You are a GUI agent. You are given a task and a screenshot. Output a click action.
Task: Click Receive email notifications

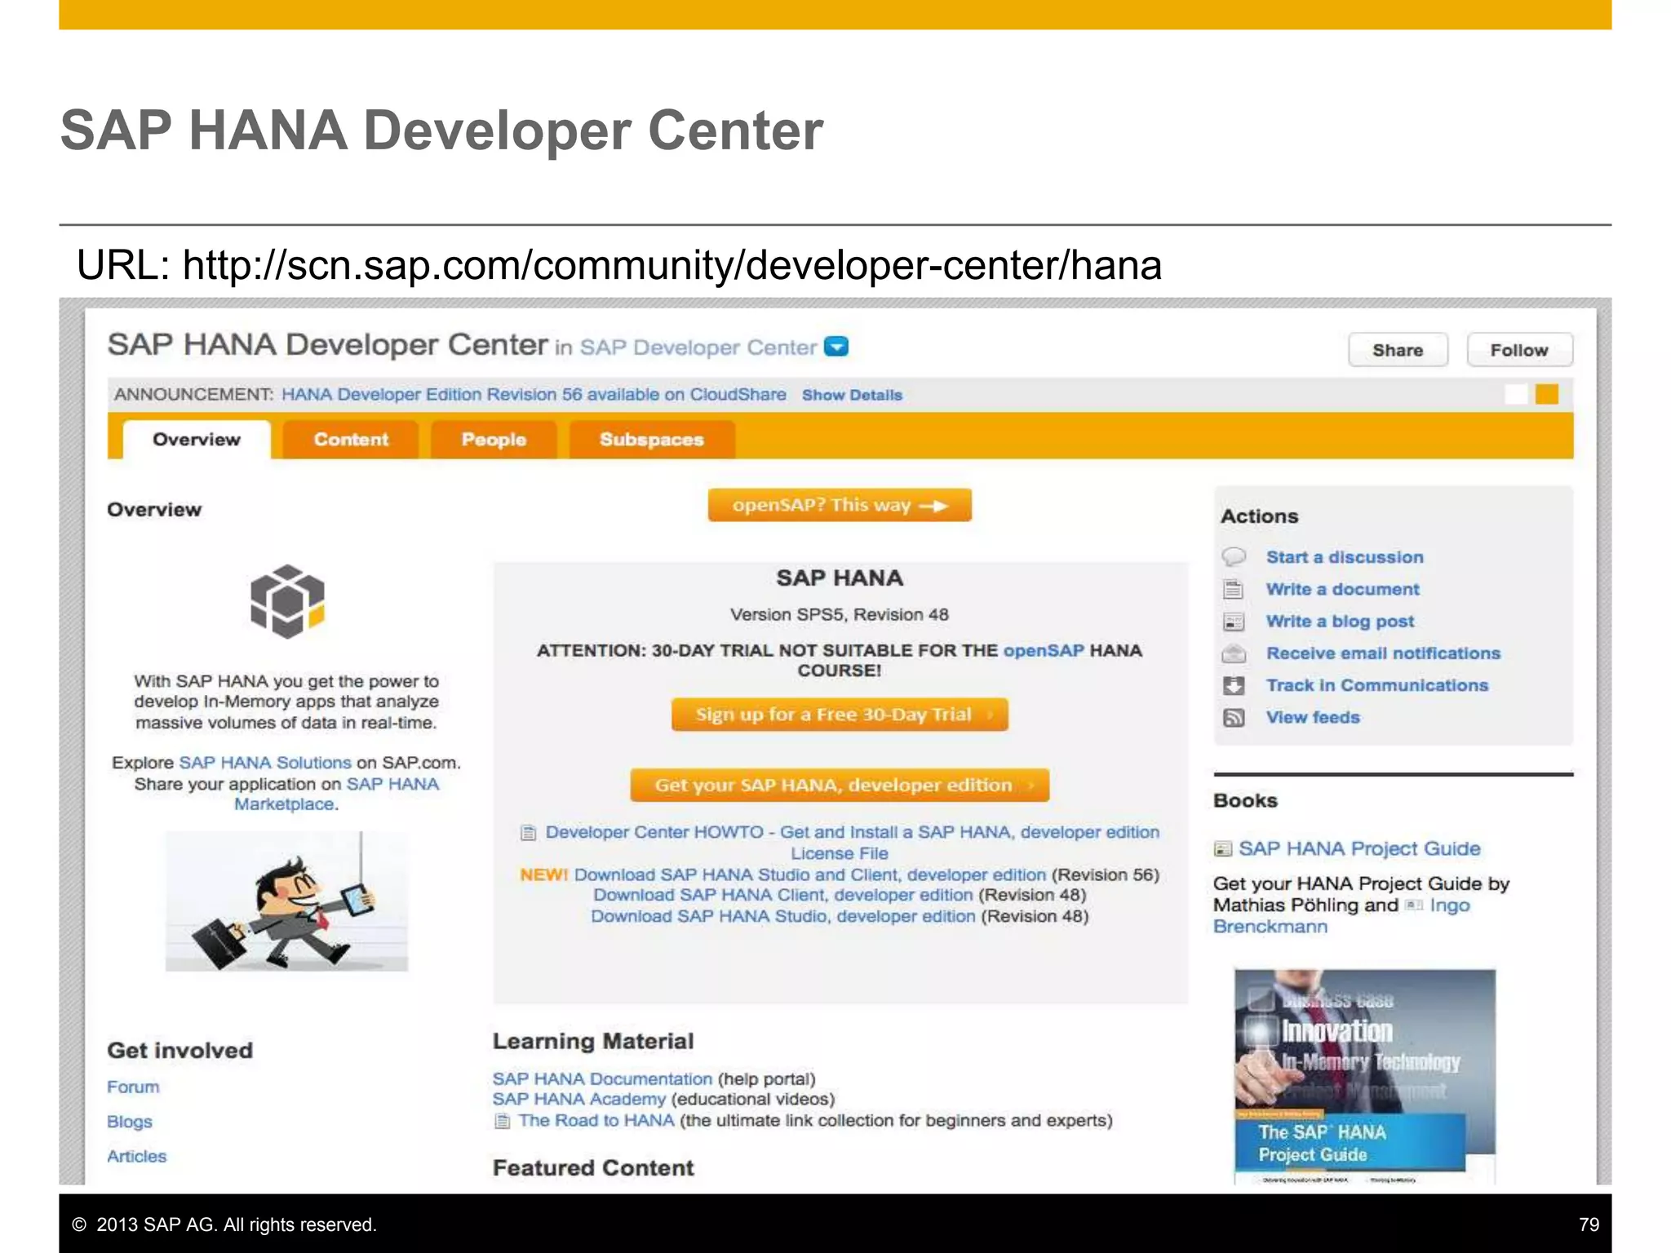coord(1383,653)
